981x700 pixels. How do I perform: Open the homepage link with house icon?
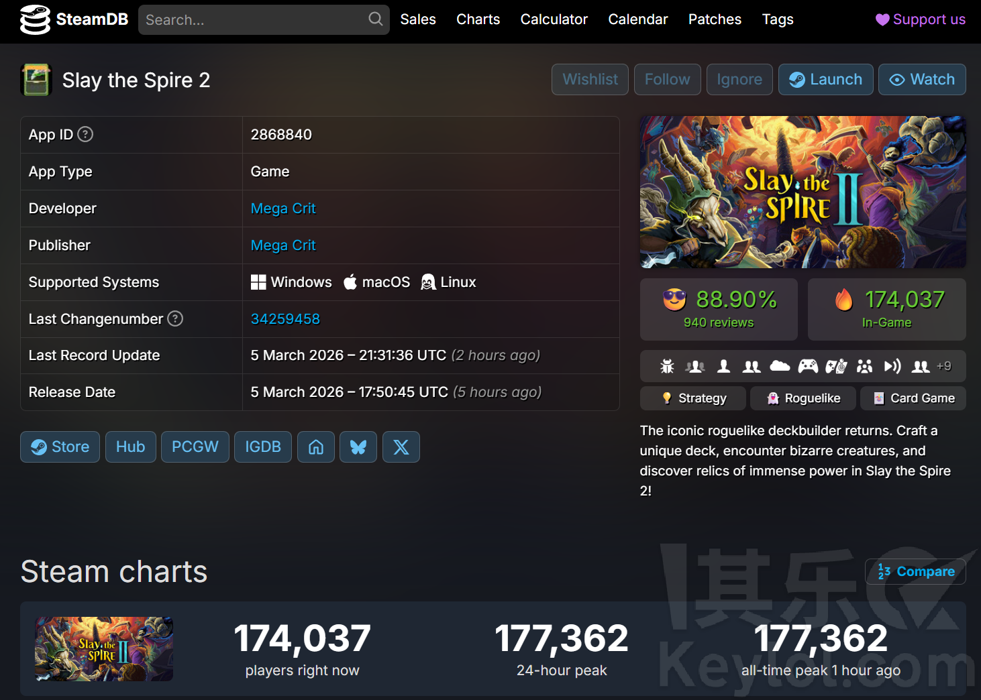pyautogui.click(x=316, y=447)
